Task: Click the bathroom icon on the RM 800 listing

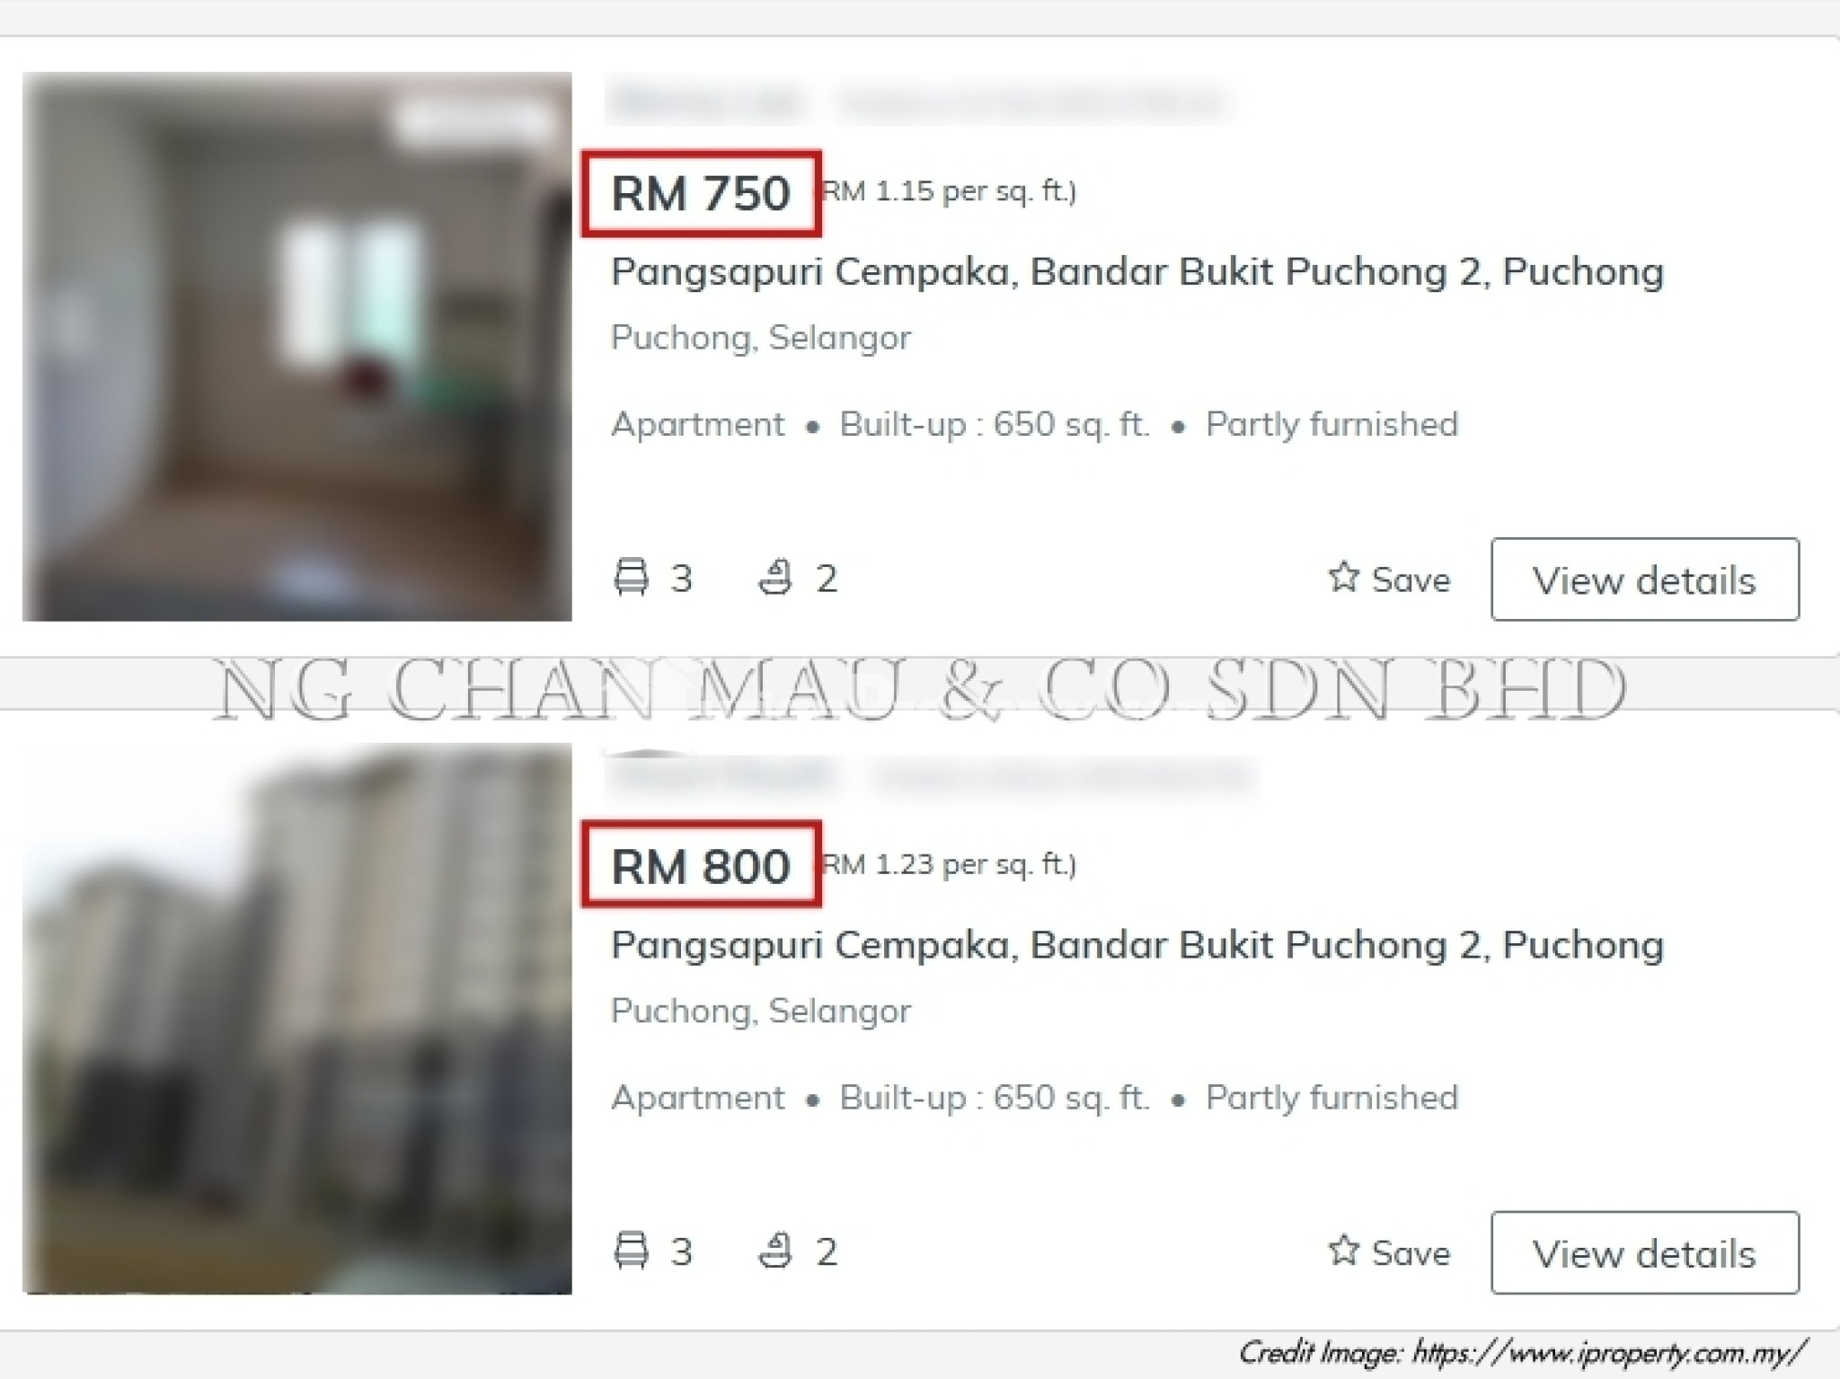Action: click(x=776, y=1250)
